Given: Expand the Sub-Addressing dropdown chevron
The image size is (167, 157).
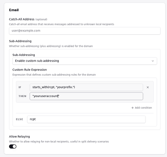Looking at the screenshot, I should click(153, 61).
